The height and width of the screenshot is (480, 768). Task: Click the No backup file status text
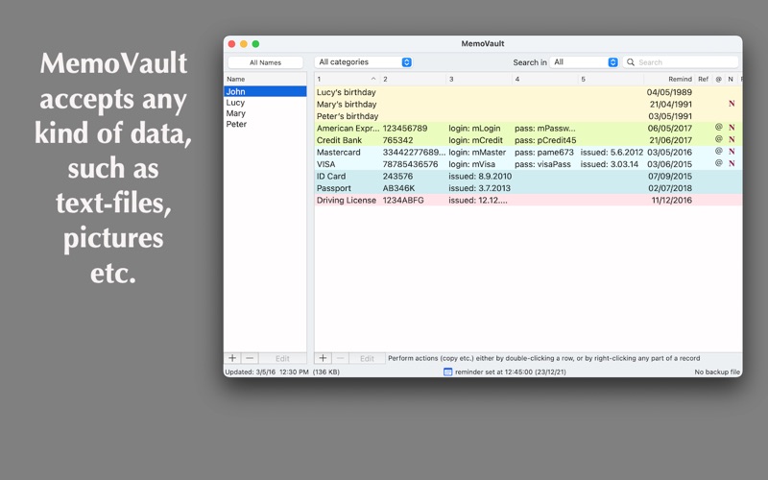717,372
